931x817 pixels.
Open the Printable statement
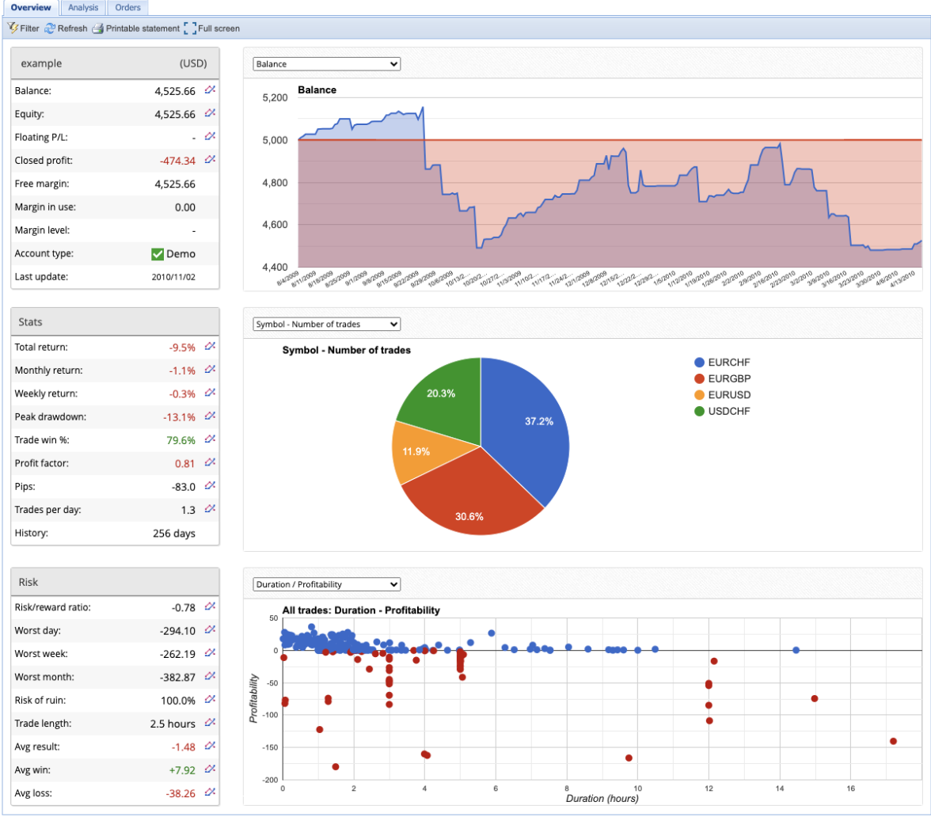(x=135, y=28)
